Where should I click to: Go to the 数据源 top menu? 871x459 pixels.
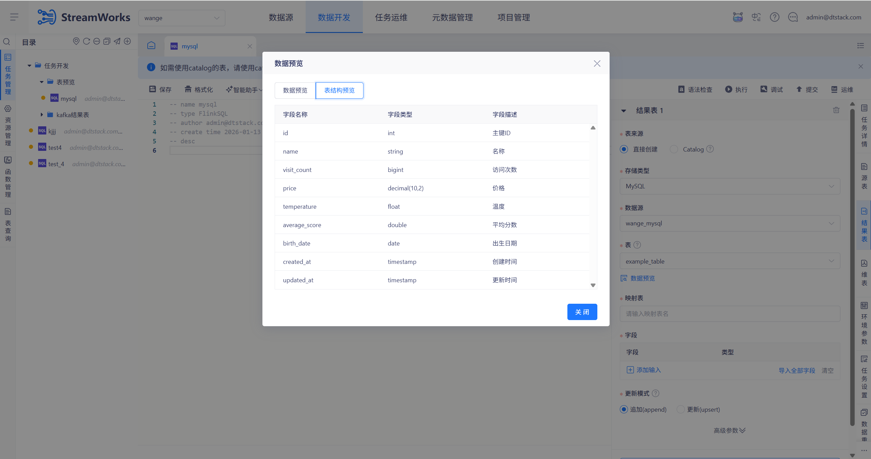(281, 17)
